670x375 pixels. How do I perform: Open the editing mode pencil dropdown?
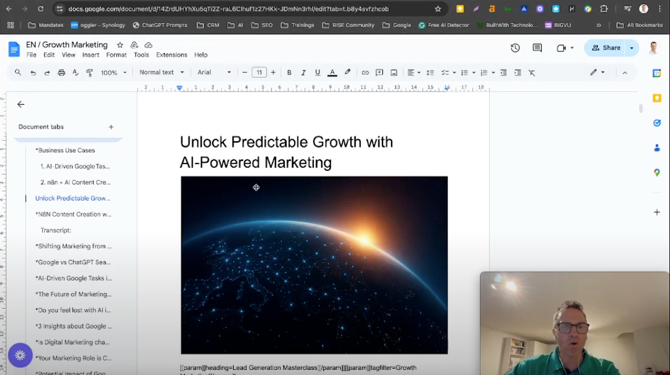[x=597, y=72]
